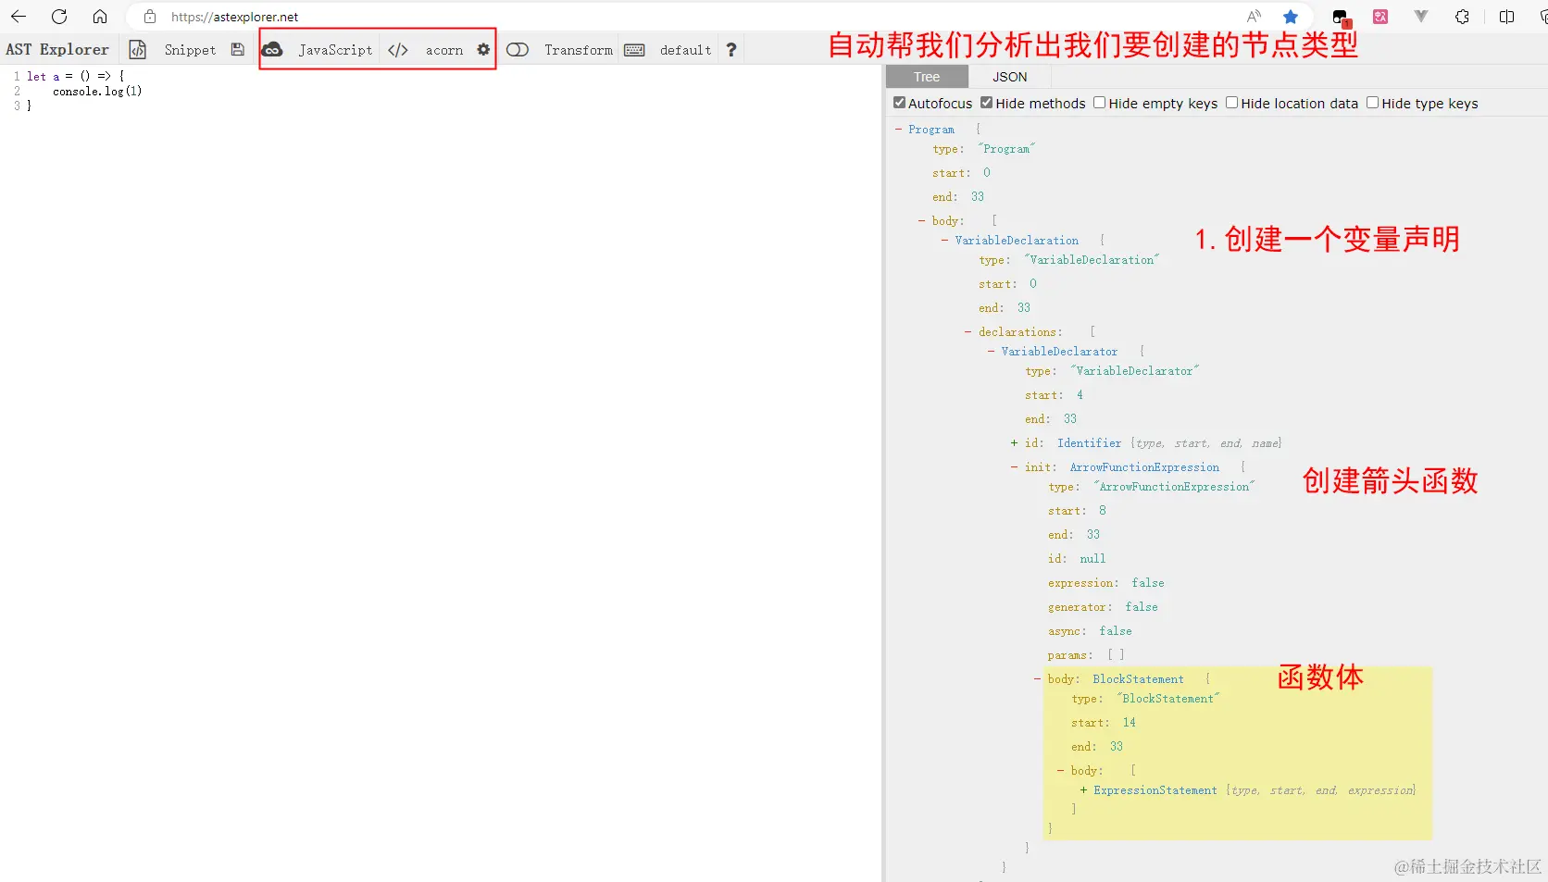This screenshot has width=1548, height=882.
Task: Click the BlockStatement node name
Action: (x=1138, y=679)
